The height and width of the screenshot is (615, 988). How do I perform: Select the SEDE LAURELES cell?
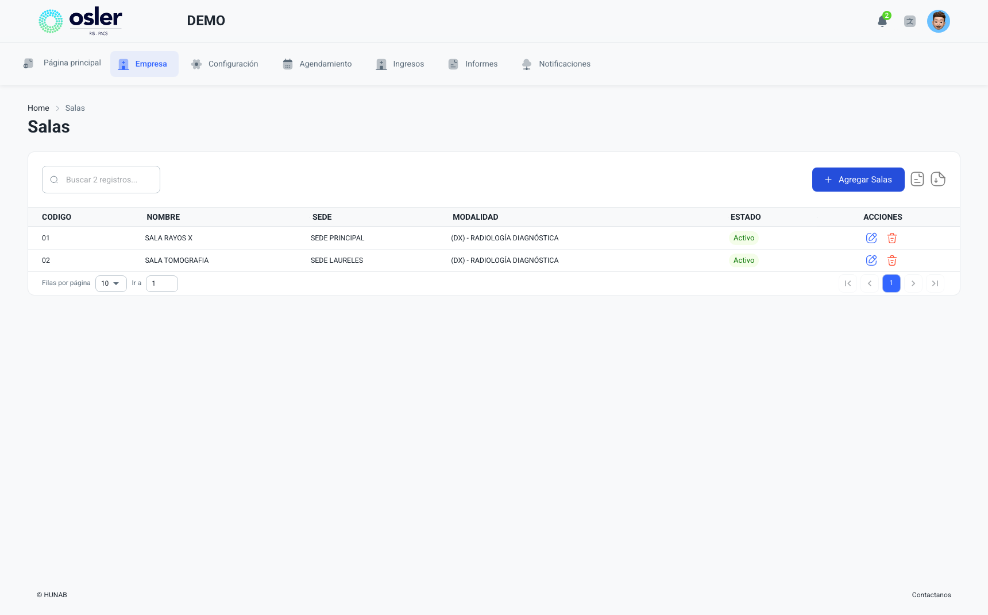(337, 260)
